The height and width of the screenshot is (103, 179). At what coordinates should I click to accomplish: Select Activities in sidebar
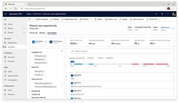click(15, 47)
